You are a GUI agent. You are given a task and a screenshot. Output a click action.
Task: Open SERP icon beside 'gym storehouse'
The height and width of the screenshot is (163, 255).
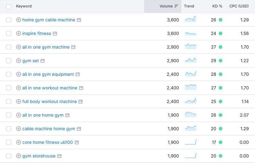pyautogui.click(x=59, y=156)
